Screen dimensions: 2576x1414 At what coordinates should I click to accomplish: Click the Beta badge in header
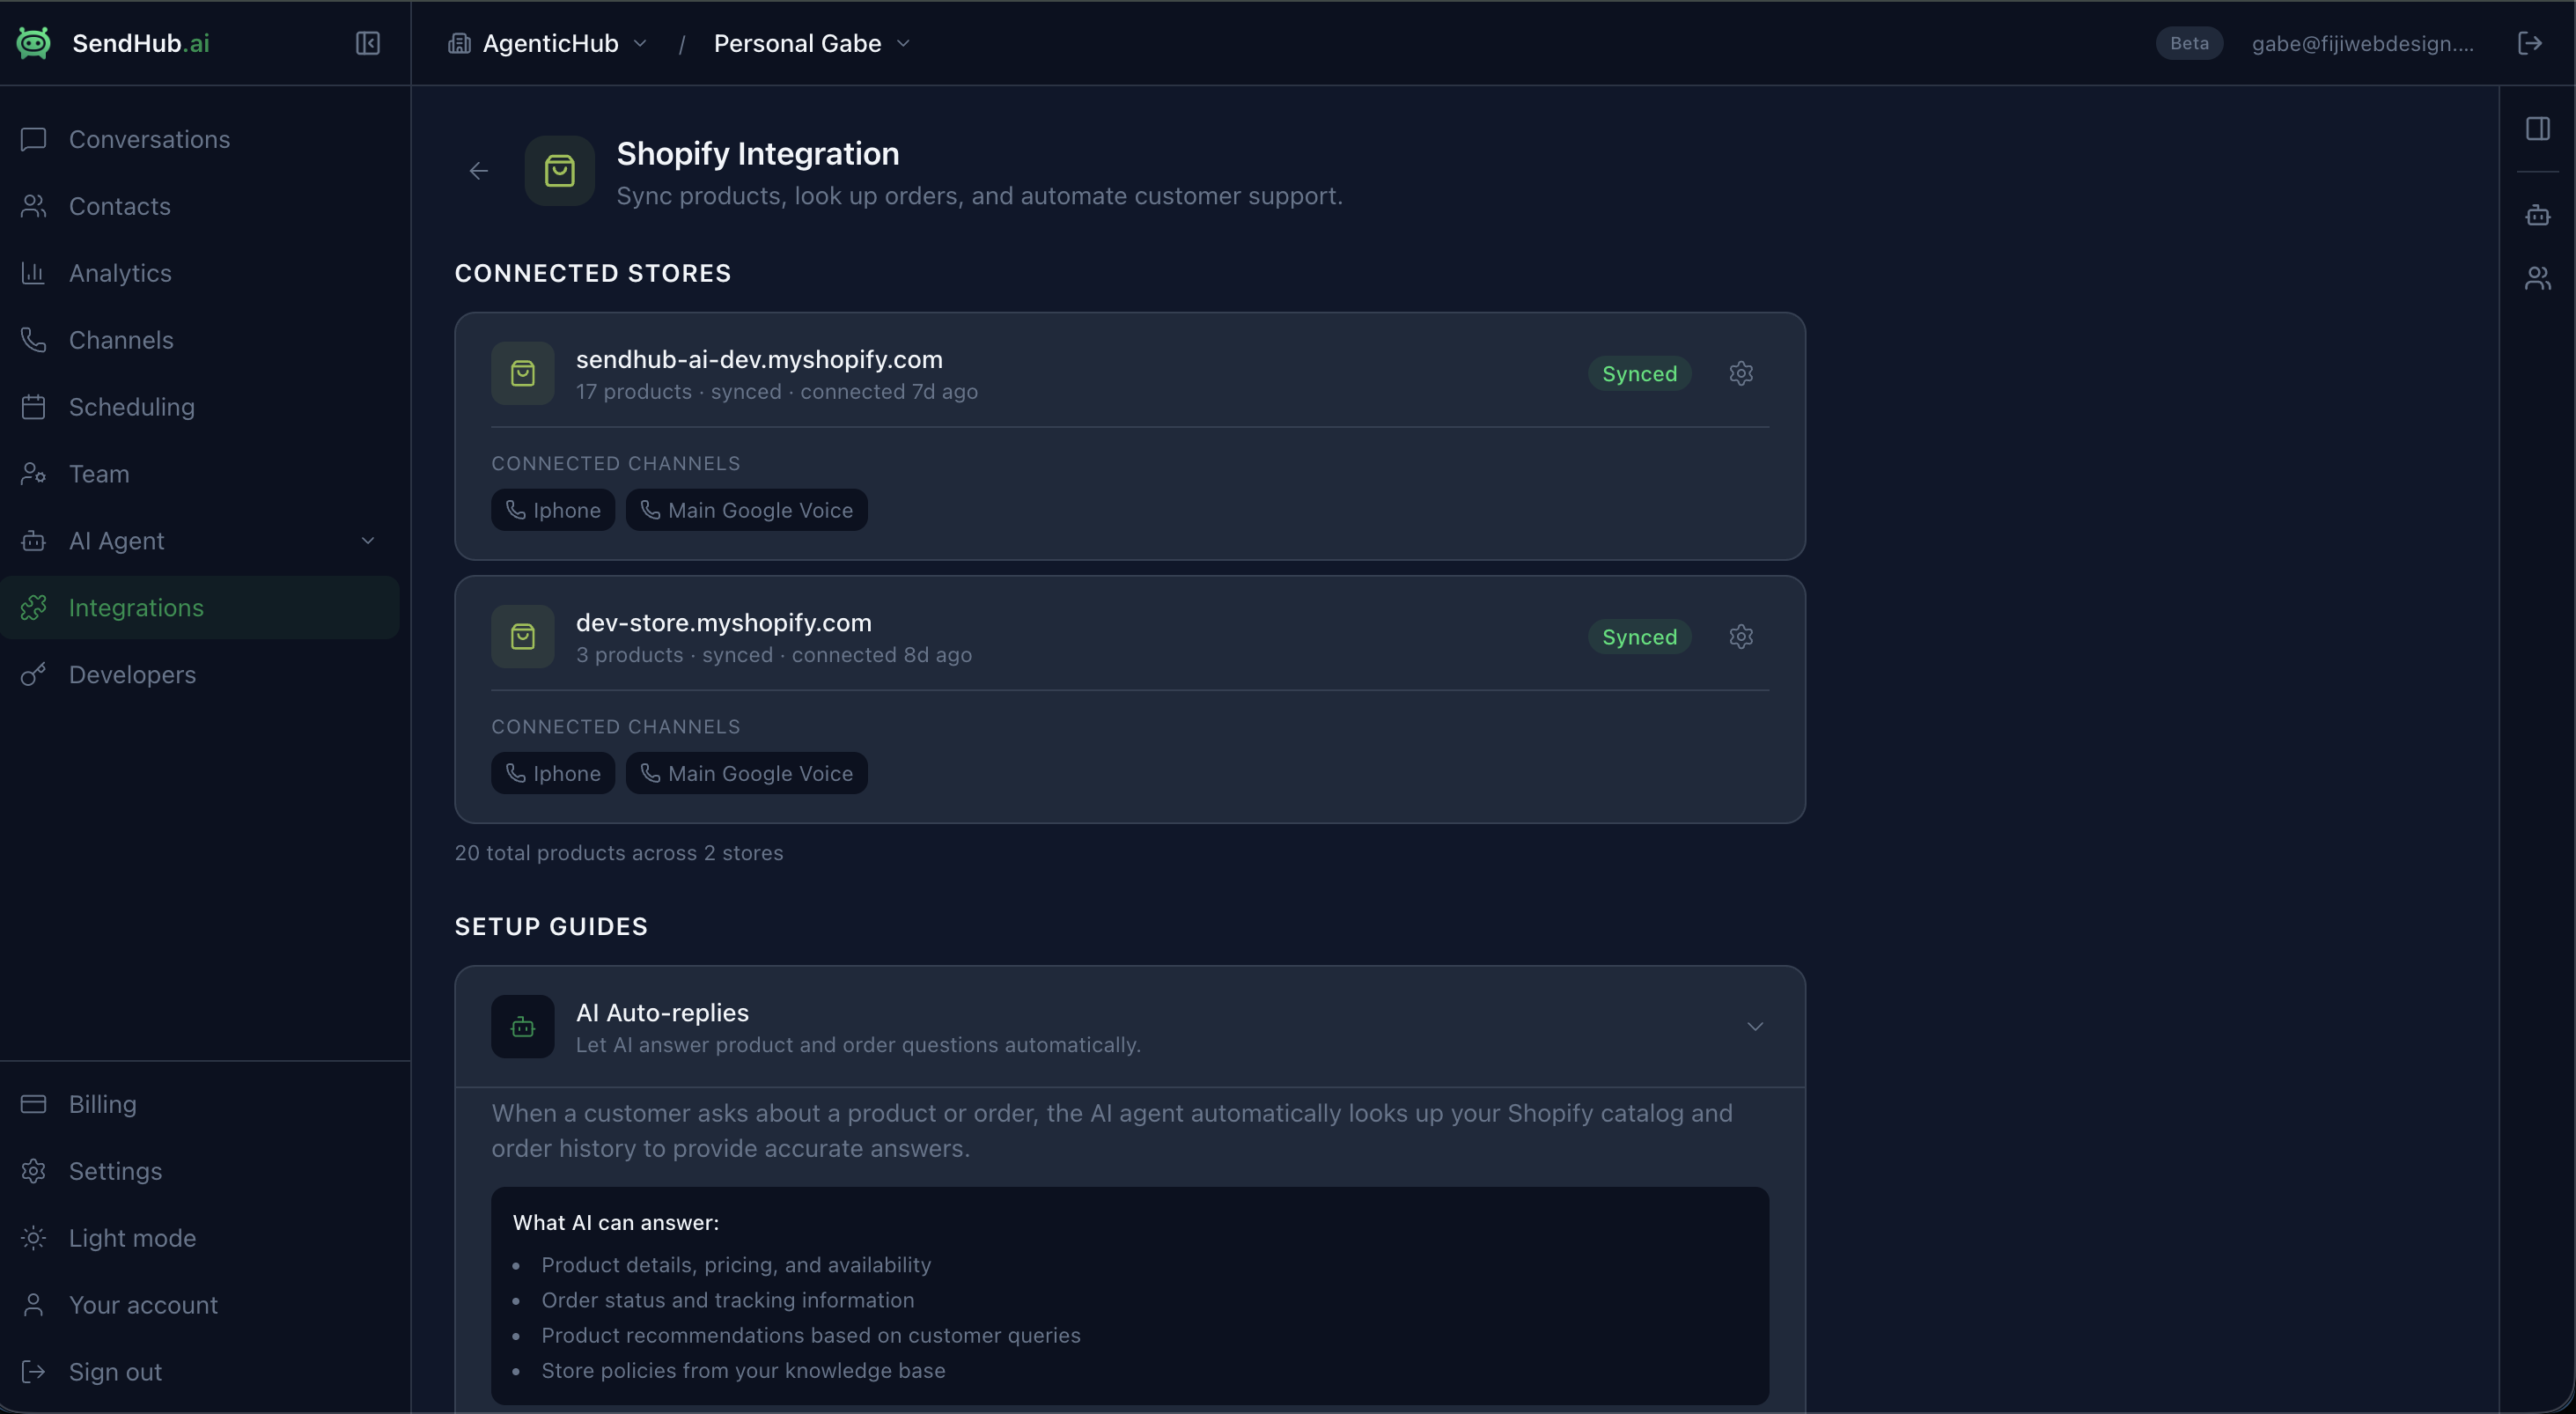(2189, 43)
